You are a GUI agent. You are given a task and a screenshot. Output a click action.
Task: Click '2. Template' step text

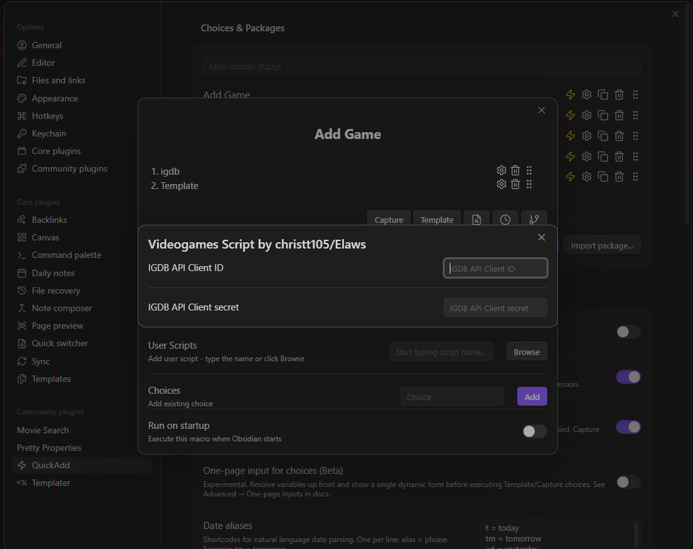pyautogui.click(x=175, y=186)
